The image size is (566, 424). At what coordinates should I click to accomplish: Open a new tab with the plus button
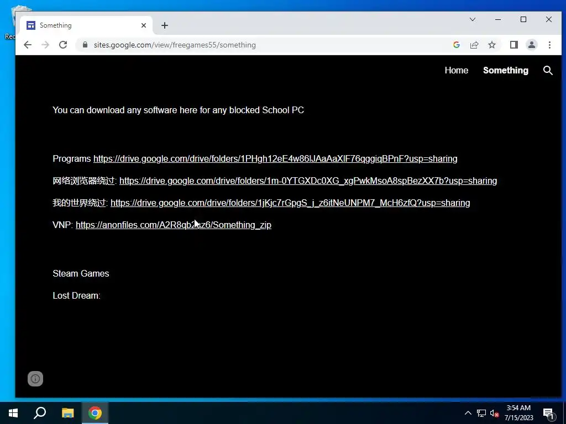coord(165,25)
